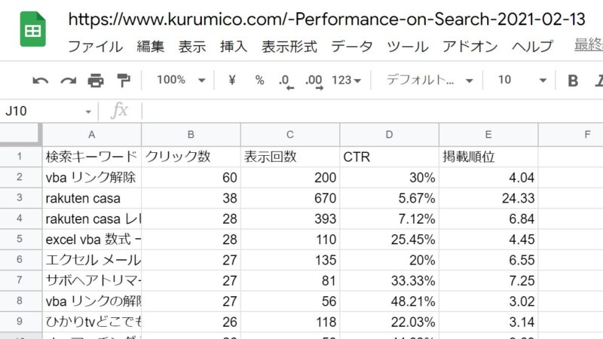The image size is (603, 339).
Task: Click the Undo arrow icon
Action: 41,81
